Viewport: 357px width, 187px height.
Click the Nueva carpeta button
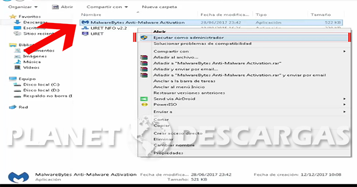coord(160,7)
